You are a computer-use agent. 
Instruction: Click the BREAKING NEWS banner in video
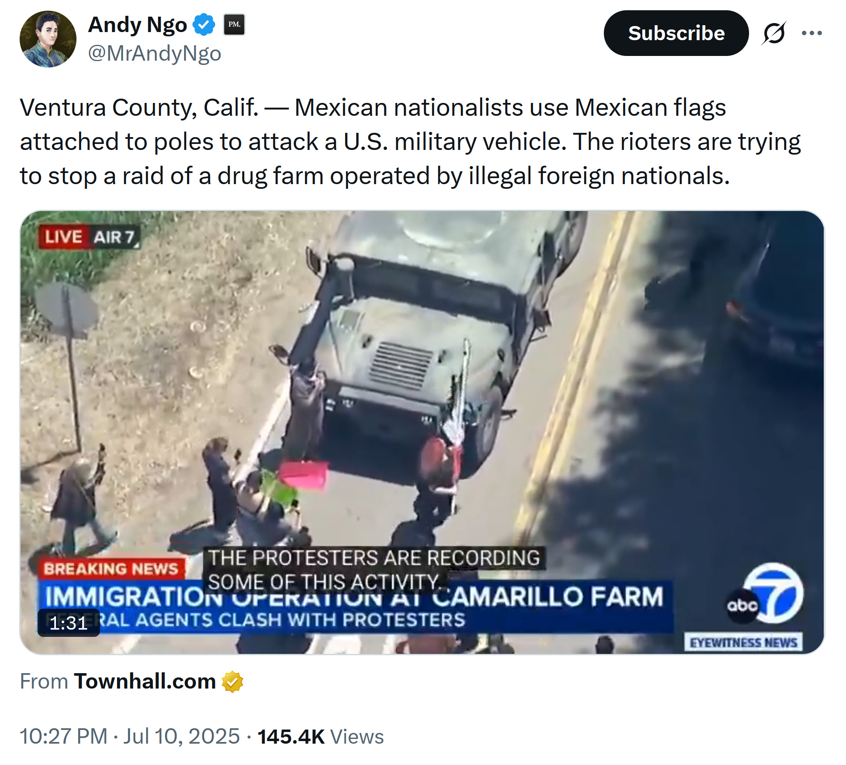click(x=111, y=569)
